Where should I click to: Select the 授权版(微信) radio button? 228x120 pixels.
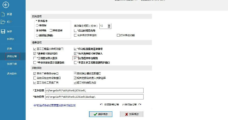(37, 36)
